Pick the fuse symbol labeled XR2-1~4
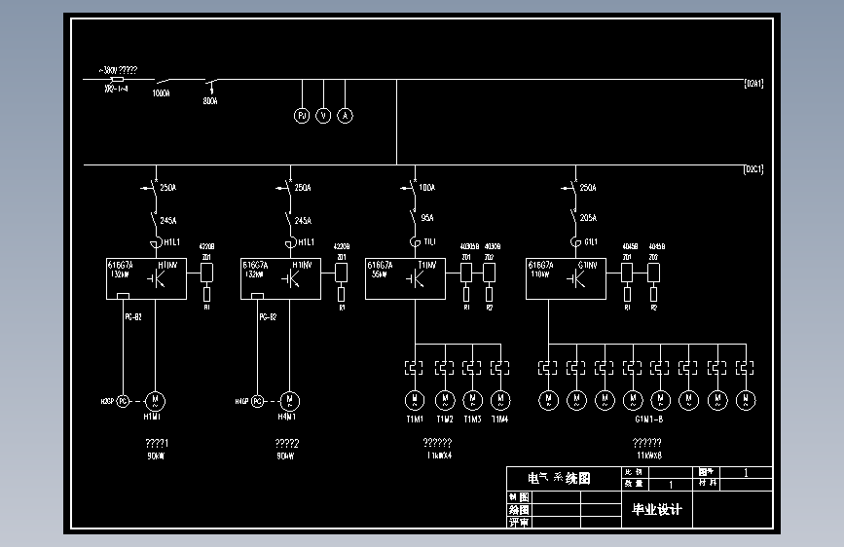Screen dimensions: 844x547 [116, 79]
